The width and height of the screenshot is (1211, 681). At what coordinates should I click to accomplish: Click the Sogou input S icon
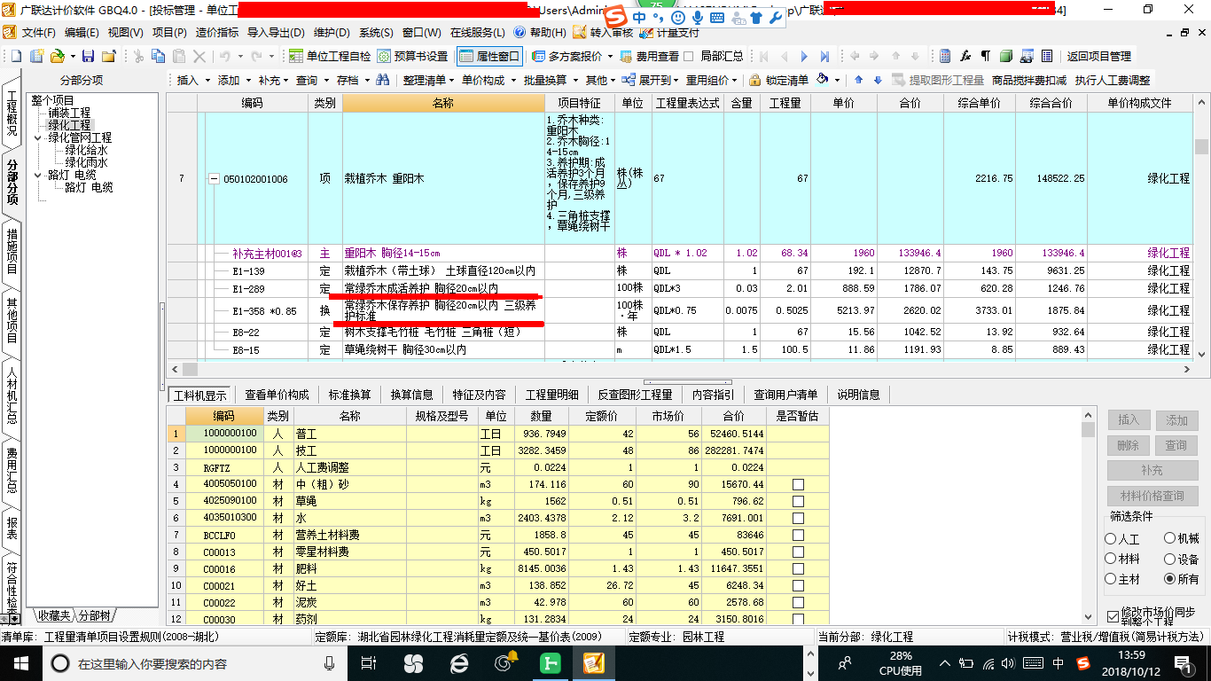[x=615, y=18]
